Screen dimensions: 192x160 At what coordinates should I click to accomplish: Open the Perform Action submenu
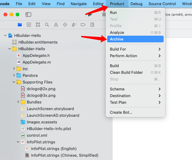[x=135, y=56]
